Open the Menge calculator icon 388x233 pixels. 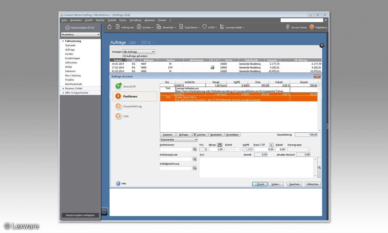(220, 145)
